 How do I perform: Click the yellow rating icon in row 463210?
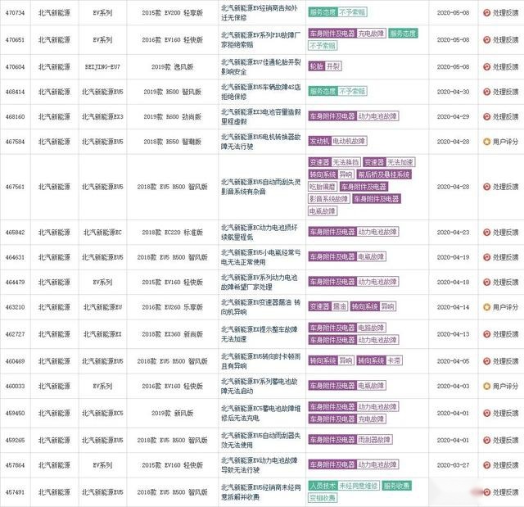[x=486, y=307]
